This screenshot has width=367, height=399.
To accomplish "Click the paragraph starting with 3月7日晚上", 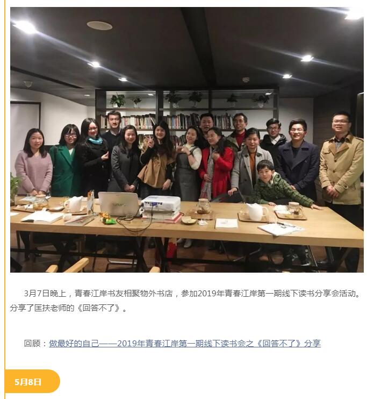I will click(186, 301).
